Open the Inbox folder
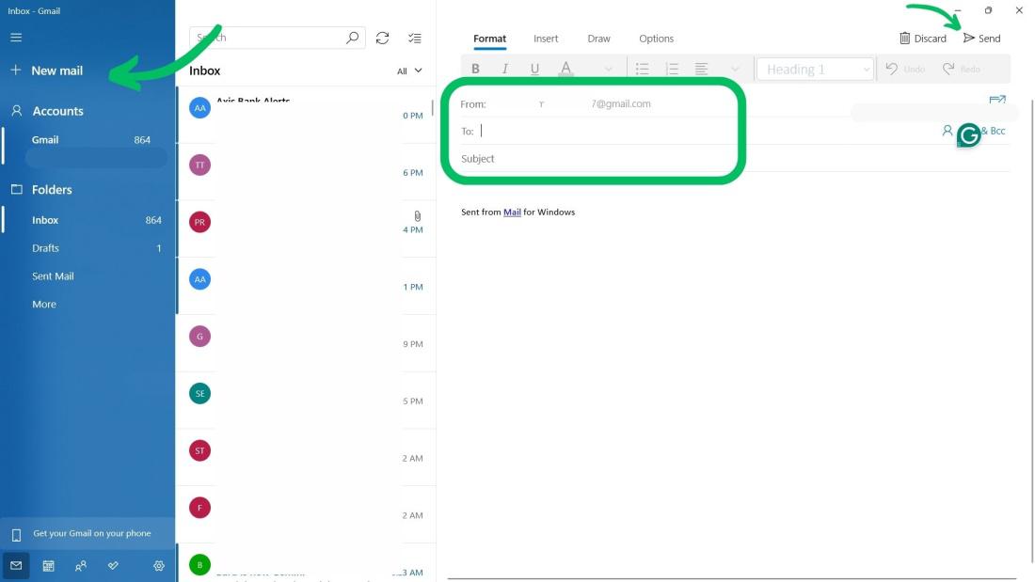 click(88, 220)
